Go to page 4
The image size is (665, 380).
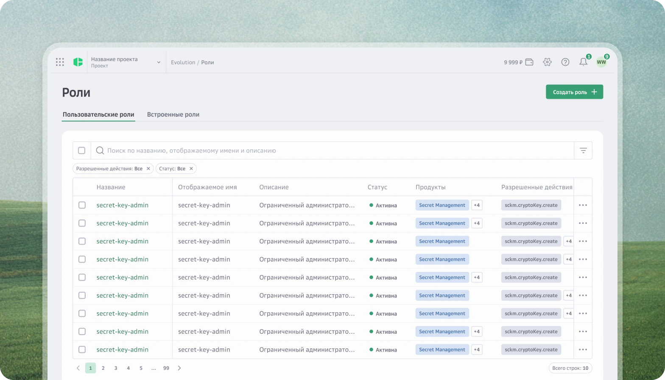click(128, 368)
